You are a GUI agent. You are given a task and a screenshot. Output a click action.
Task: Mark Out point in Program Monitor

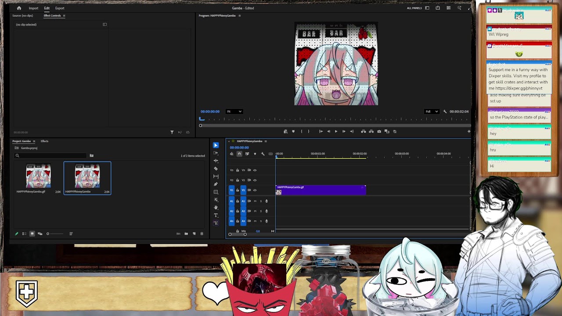click(x=309, y=131)
